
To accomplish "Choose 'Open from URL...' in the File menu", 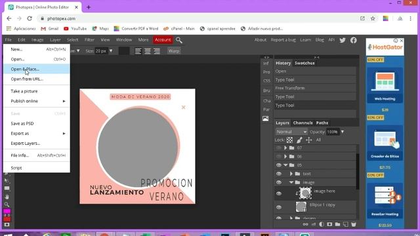I will 37,79.
